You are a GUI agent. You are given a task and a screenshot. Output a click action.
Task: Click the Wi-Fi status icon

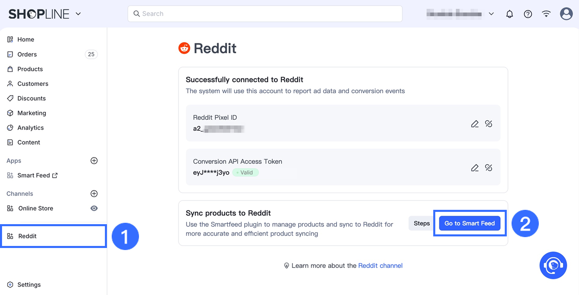tap(546, 14)
